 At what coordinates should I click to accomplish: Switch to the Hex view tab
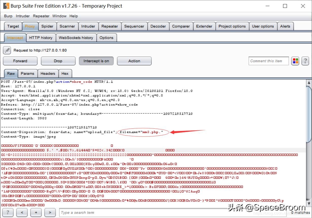click(65, 74)
